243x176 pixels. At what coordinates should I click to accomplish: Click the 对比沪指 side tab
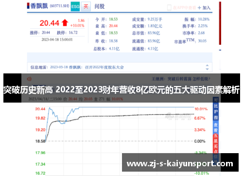[216, 108]
